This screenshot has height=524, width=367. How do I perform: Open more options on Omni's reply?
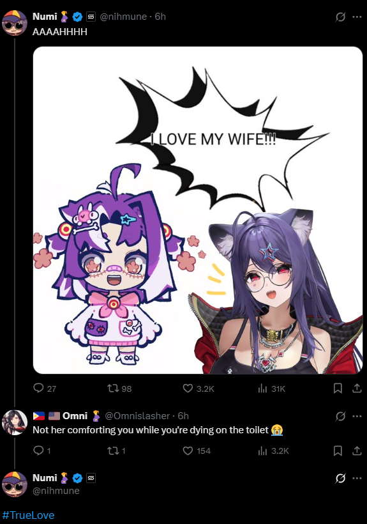(x=357, y=416)
